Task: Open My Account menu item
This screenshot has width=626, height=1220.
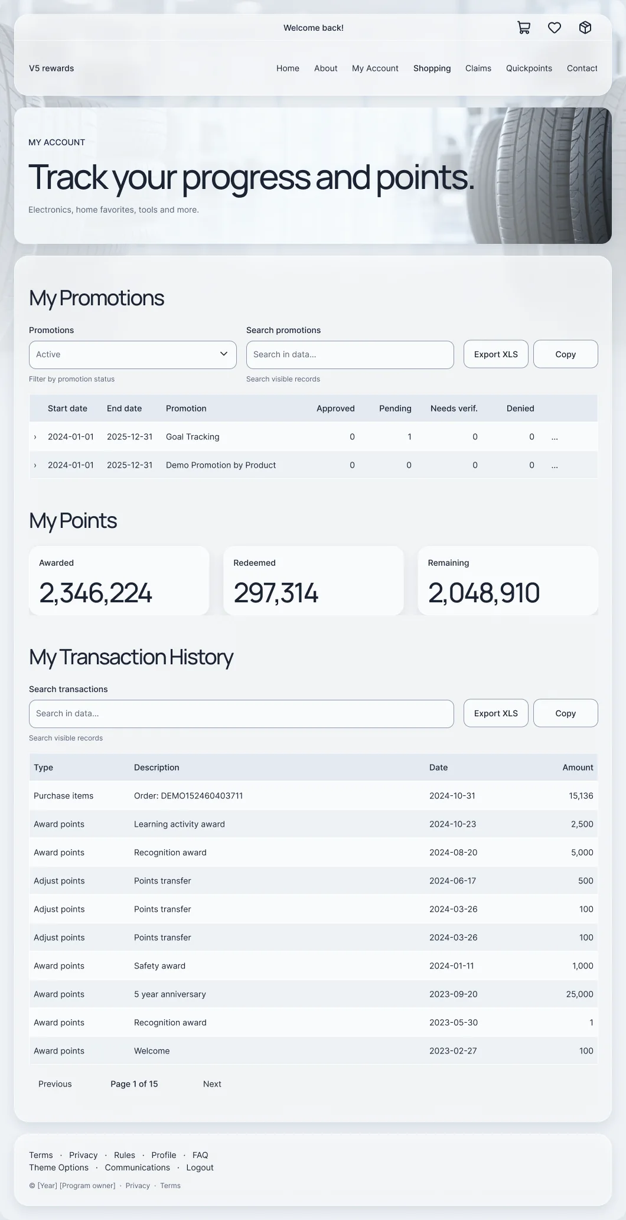Action: (375, 68)
